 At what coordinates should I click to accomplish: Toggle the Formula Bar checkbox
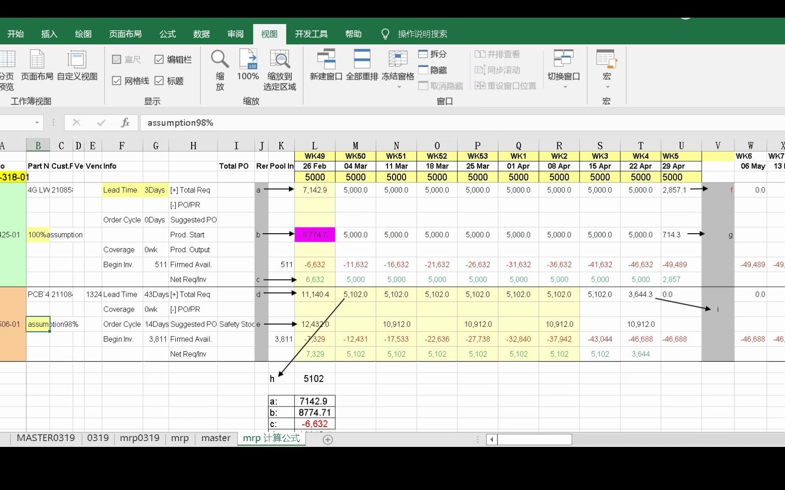159,59
